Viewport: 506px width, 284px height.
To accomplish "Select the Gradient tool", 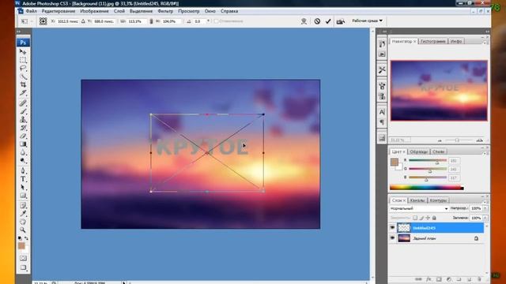I will (x=23, y=144).
